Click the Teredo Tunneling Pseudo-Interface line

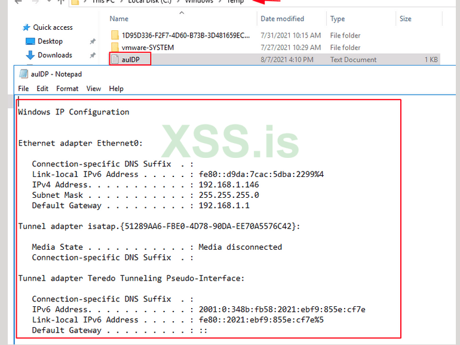[x=131, y=278]
